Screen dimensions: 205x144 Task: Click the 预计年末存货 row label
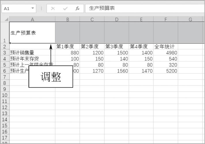(x=32, y=59)
